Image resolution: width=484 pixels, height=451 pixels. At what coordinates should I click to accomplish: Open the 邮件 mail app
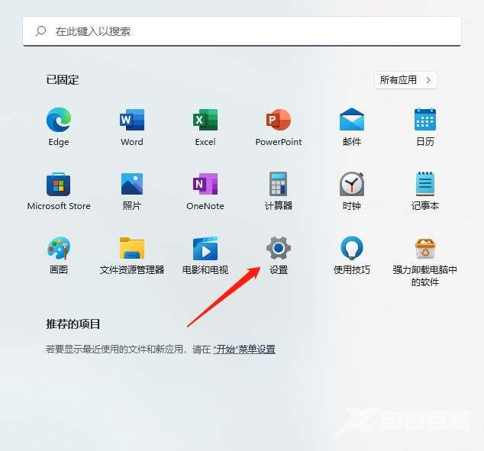tap(352, 120)
